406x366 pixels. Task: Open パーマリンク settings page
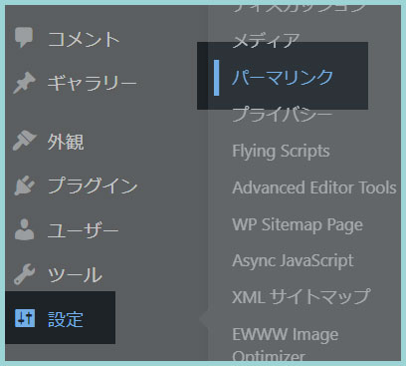[x=283, y=77]
